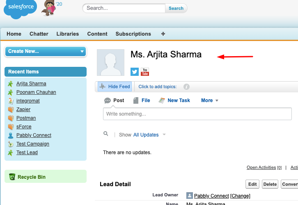Click the Delete lead button

point(270,184)
